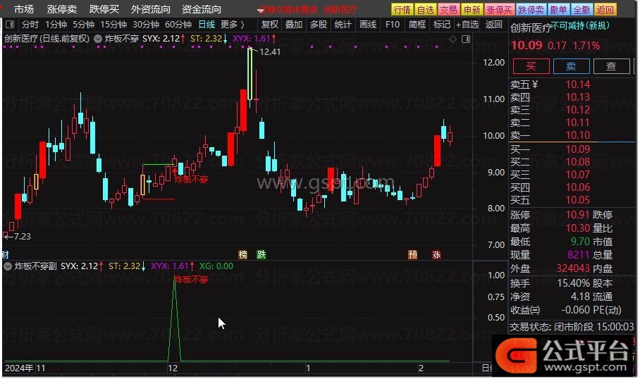Viewport: 640px width, 379px height.
Task: Click the pink 交易 button
Action: click(448, 9)
